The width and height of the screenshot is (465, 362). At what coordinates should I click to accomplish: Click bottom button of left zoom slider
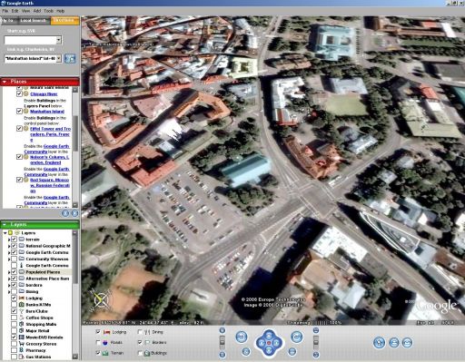tap(223, 355)
